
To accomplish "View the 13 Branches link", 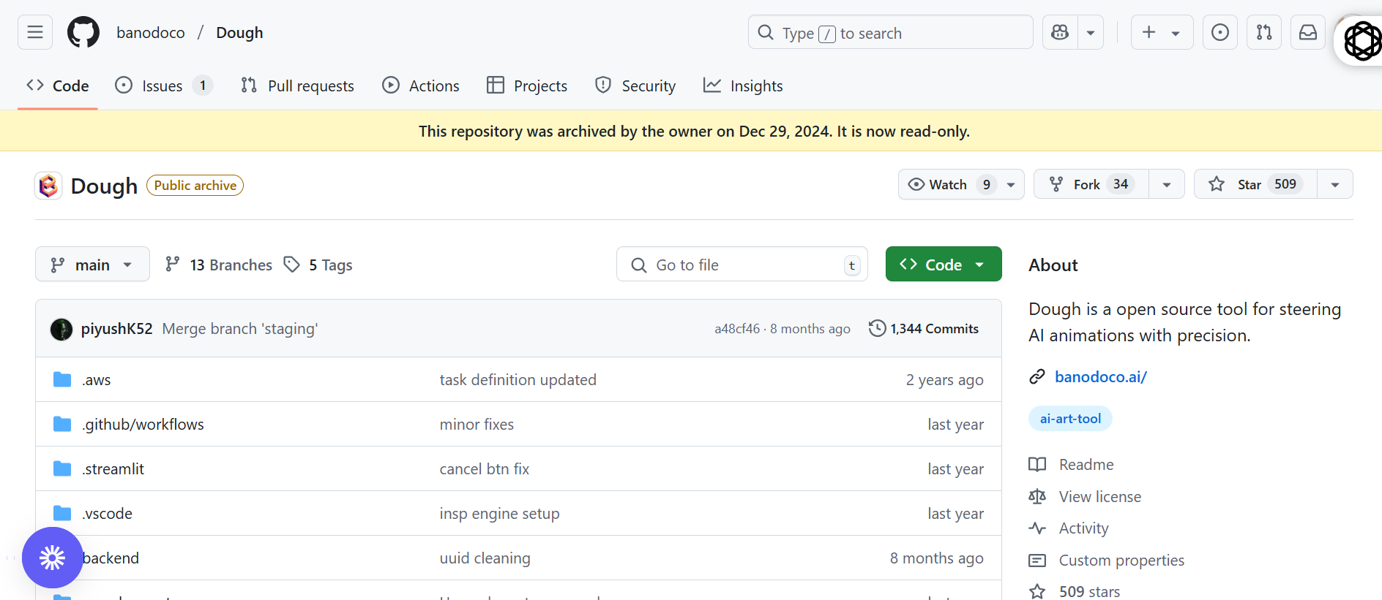I will [x=219, y=265].
